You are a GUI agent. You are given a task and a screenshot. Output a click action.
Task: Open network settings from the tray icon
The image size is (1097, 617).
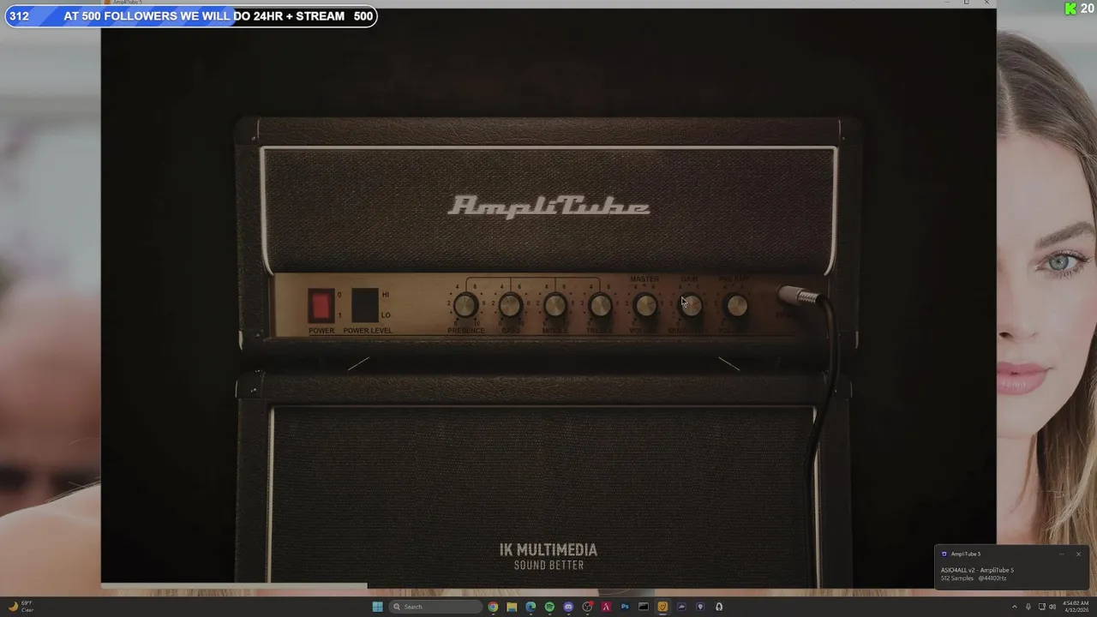[1042, 607]
